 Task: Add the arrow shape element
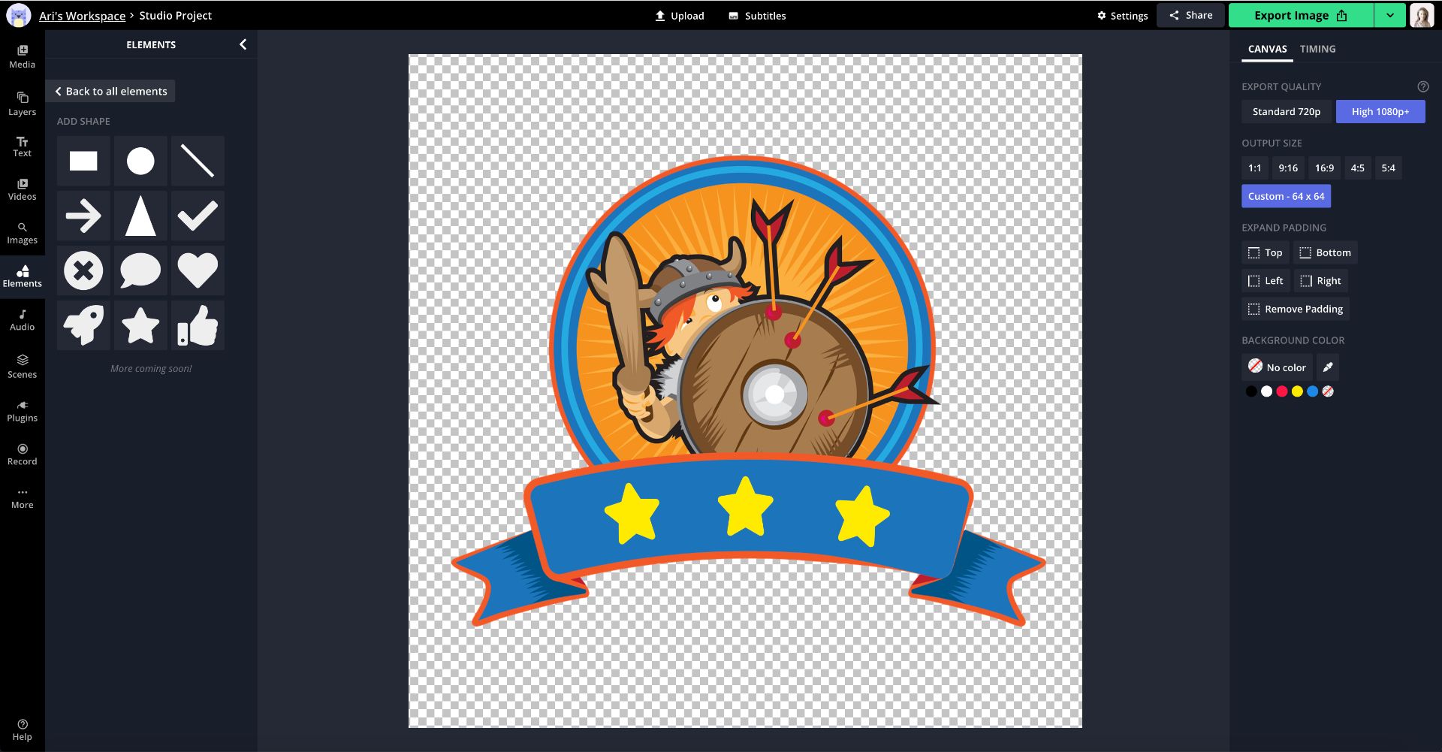point(83,216)
